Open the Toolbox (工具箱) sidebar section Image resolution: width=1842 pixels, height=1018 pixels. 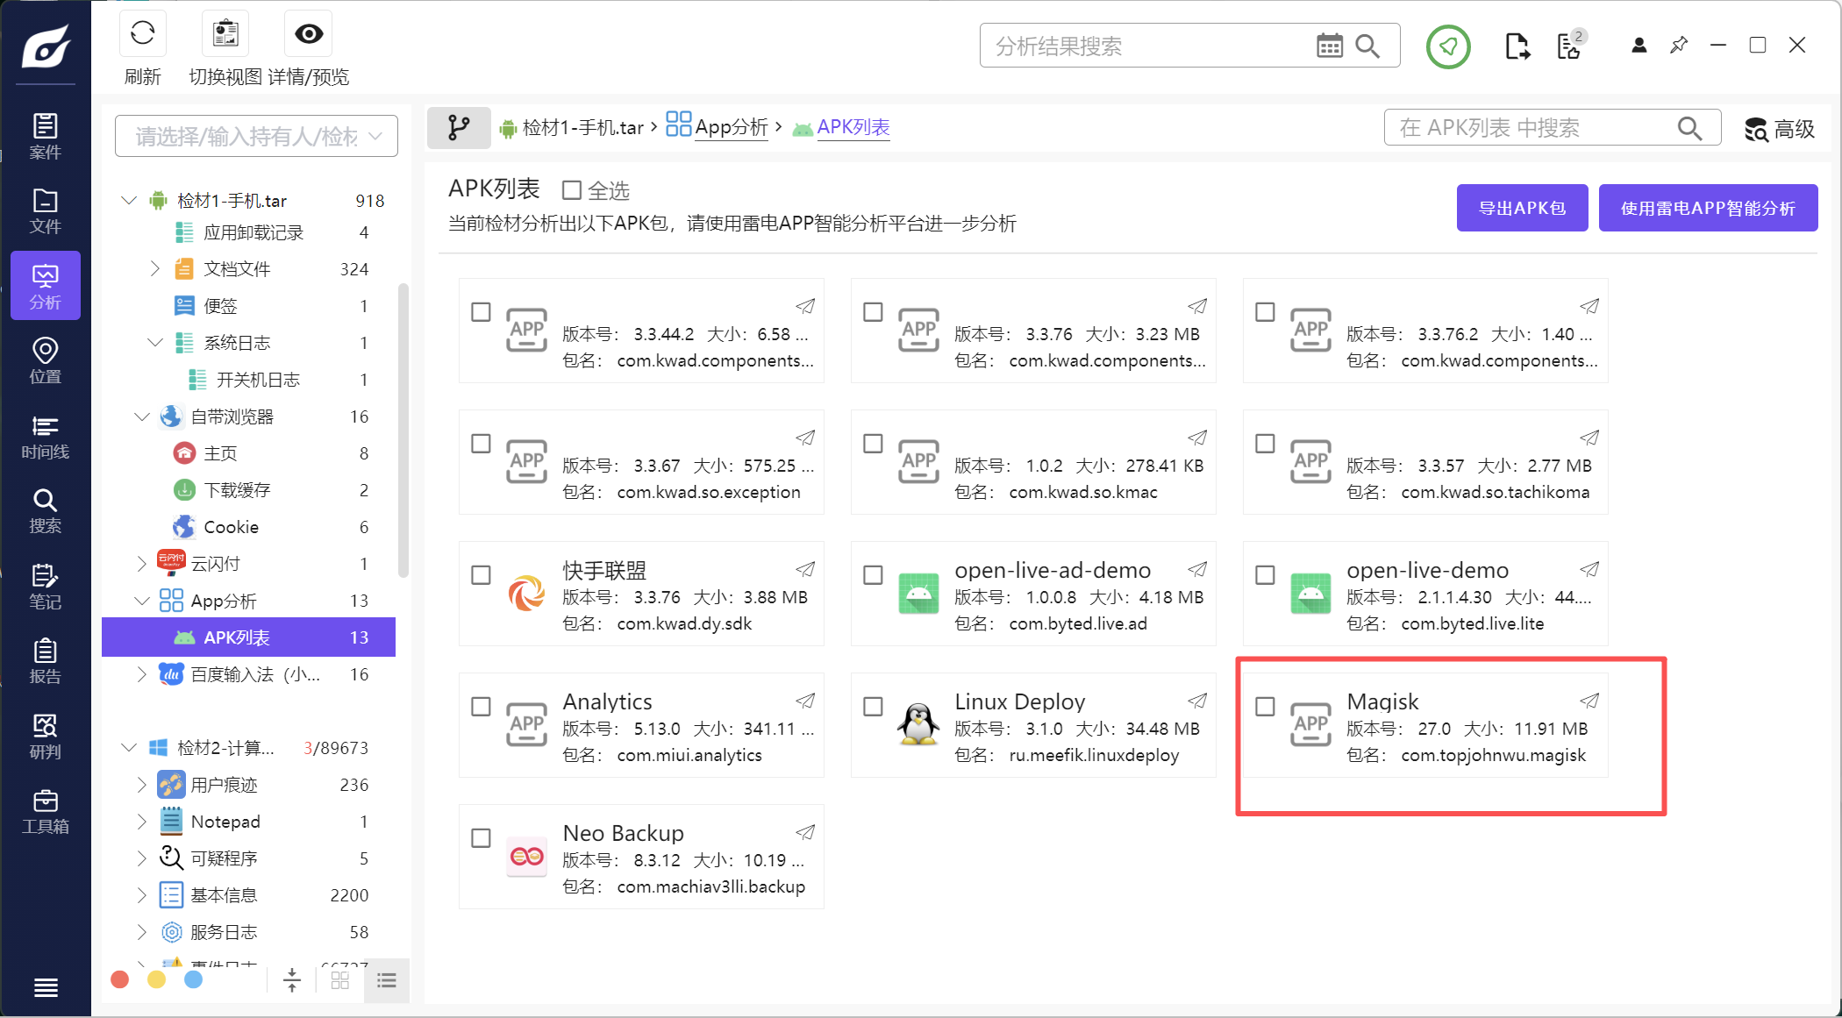tap(46, 812)
